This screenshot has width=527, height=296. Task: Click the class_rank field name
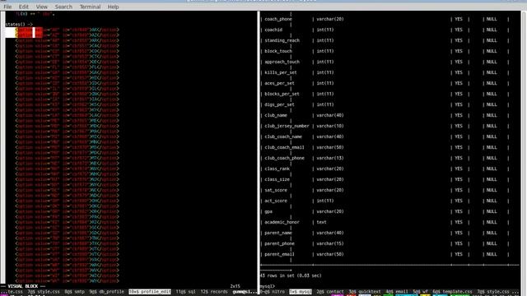pos(277,169)
